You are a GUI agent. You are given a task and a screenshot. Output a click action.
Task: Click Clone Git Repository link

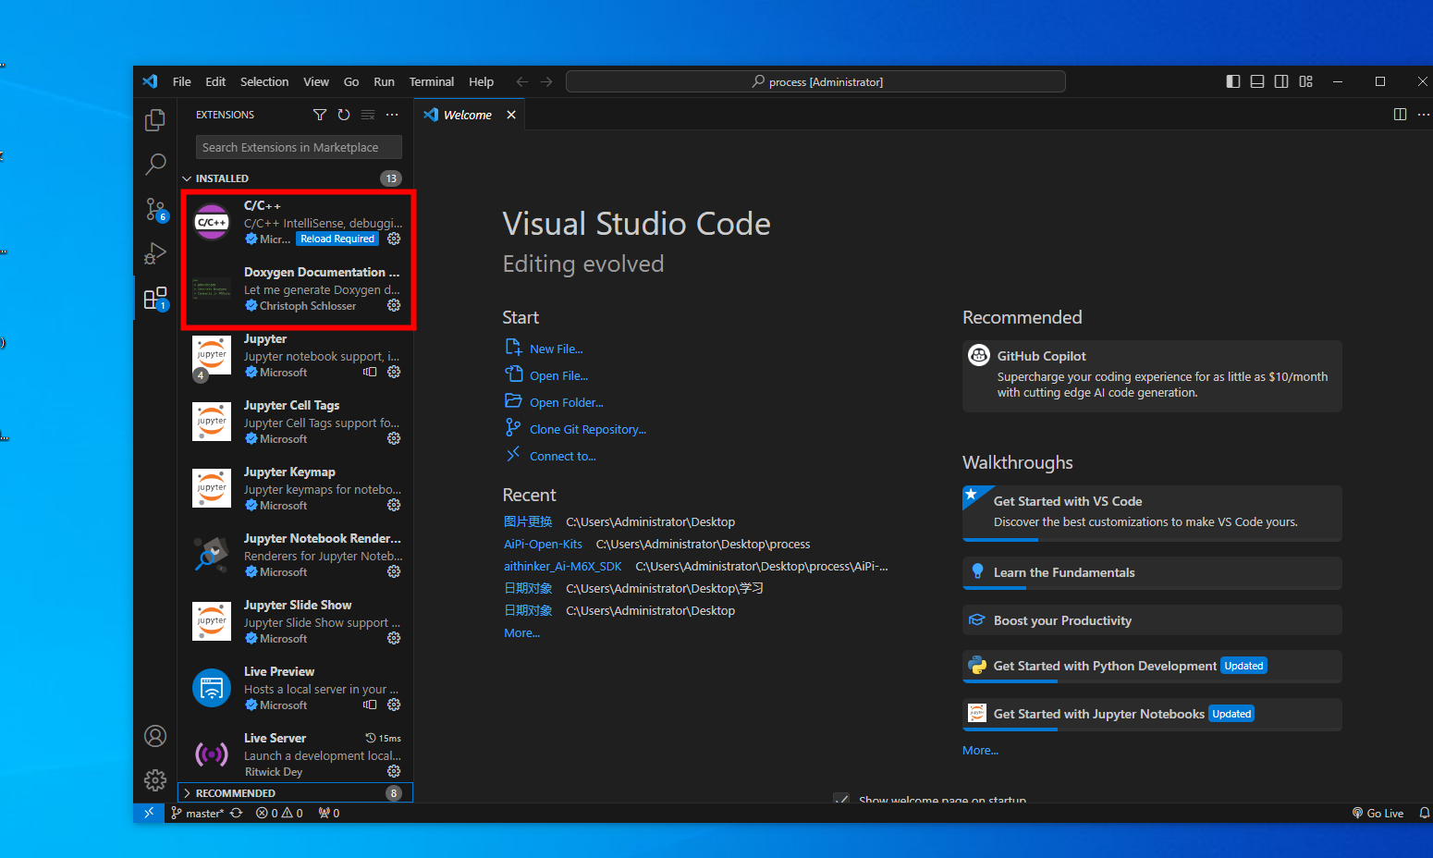coord(588,429)
